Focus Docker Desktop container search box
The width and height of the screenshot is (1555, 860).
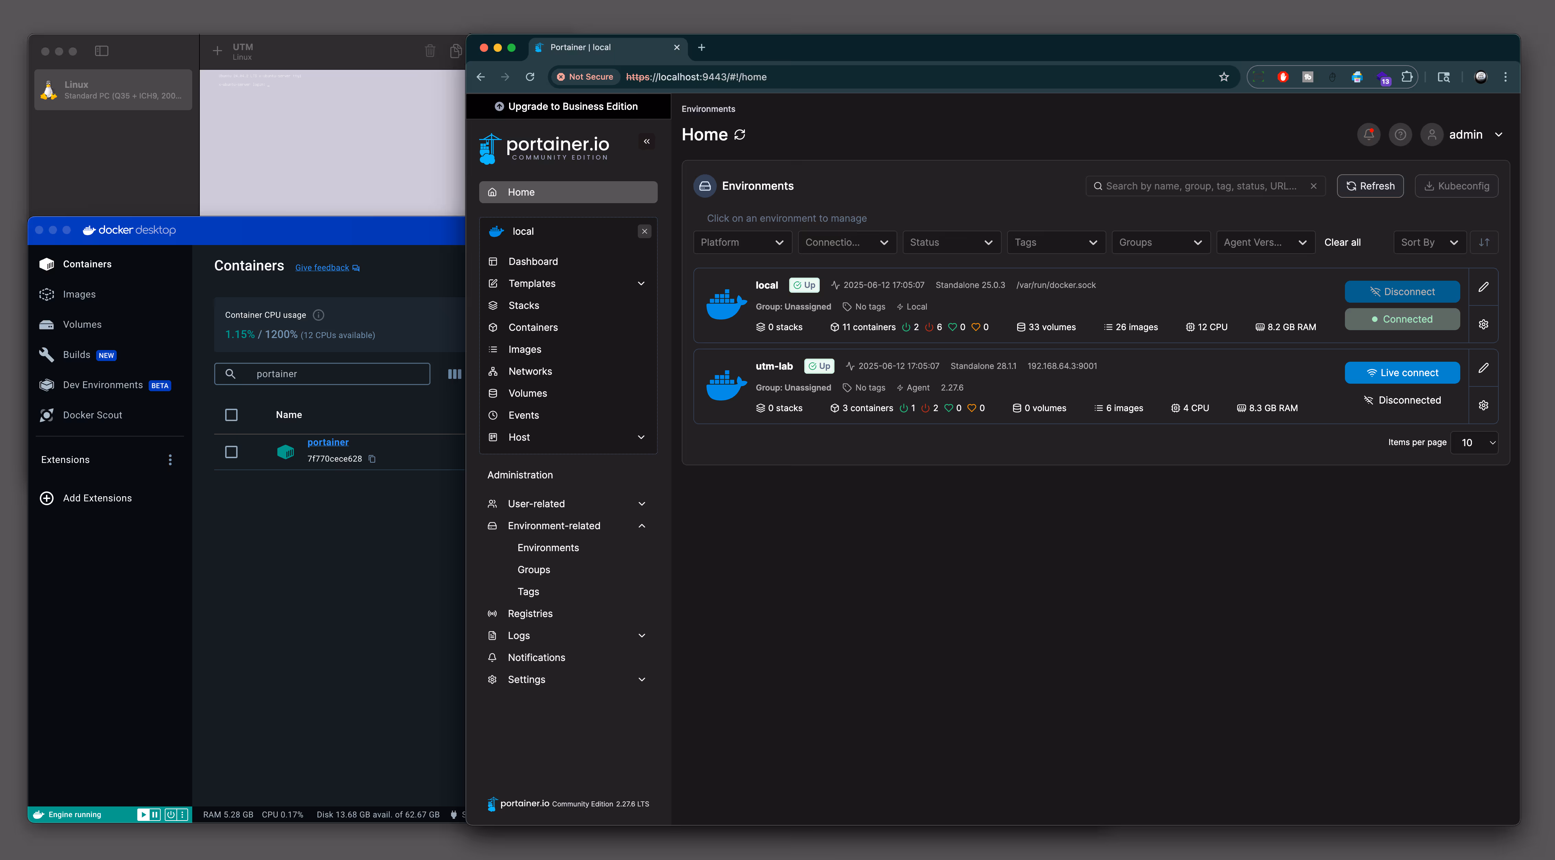click(322, 374)
